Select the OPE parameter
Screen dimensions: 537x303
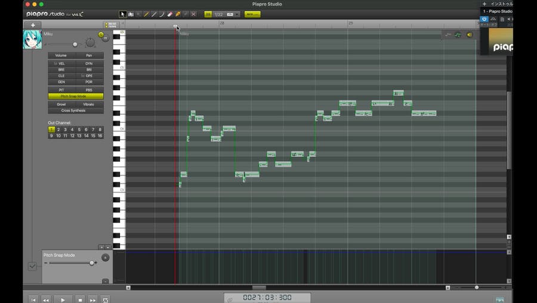point(89,76)
